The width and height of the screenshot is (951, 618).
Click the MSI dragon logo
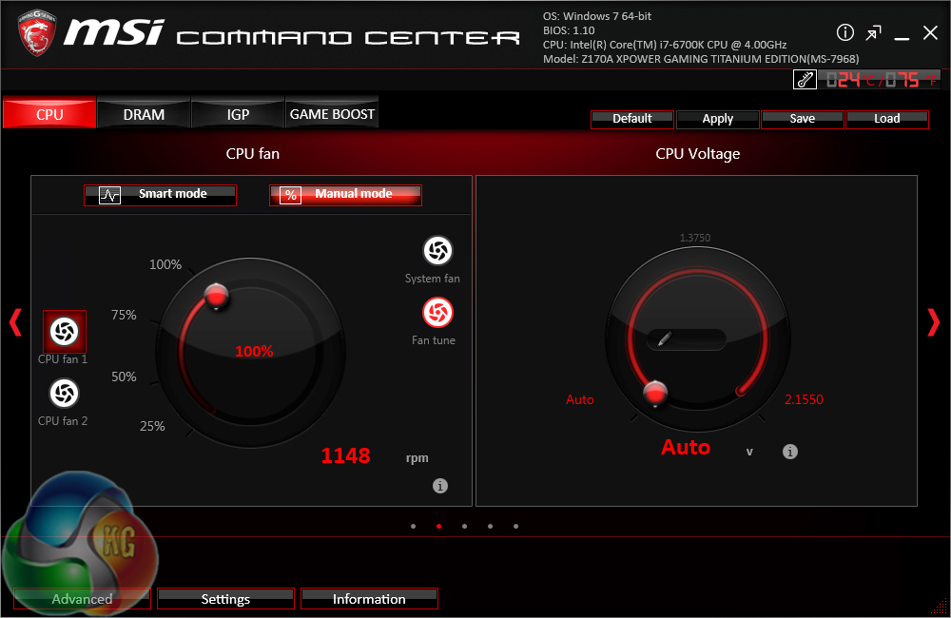tap(36, 34)
